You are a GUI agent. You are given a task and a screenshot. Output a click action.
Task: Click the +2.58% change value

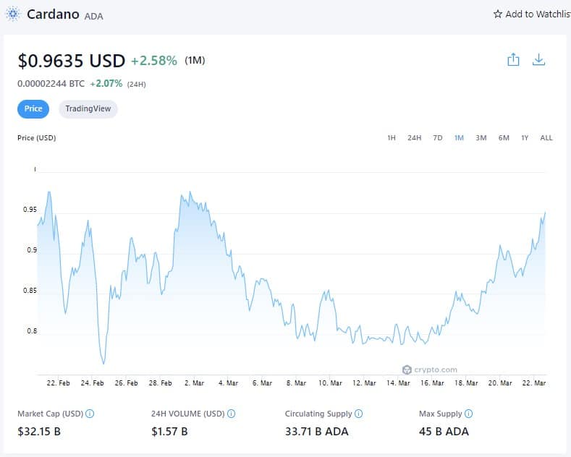154,61
